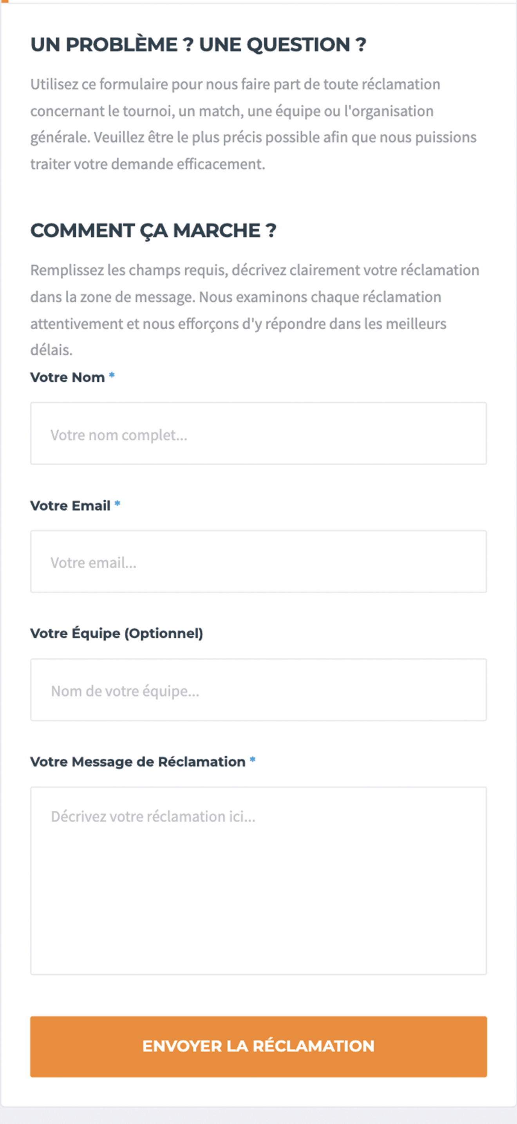517x1124 pixels.
Task: Click the line beginning 'Utilisez ce formulaire'
Action: pos(235,84)
